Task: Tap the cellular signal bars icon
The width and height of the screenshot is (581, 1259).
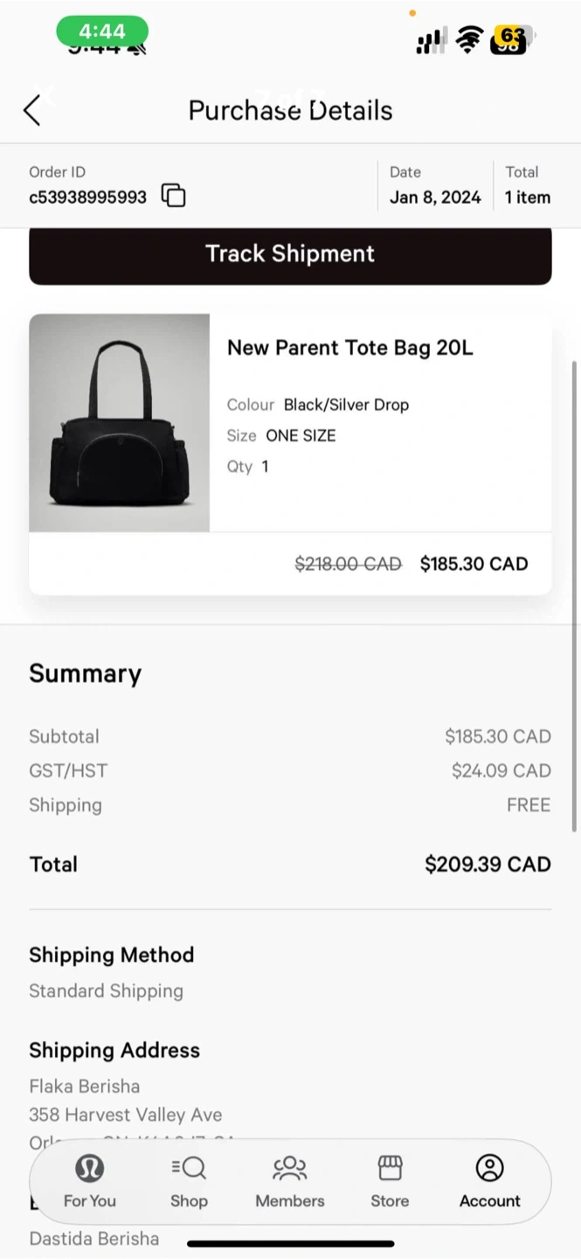Action: tap(430, 41)
